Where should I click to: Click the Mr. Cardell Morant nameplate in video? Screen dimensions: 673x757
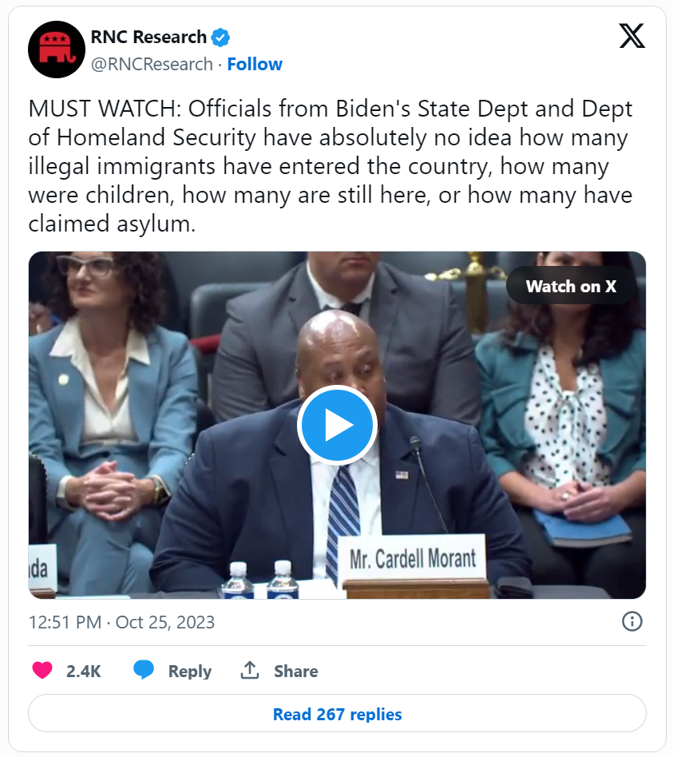point(414,559)
